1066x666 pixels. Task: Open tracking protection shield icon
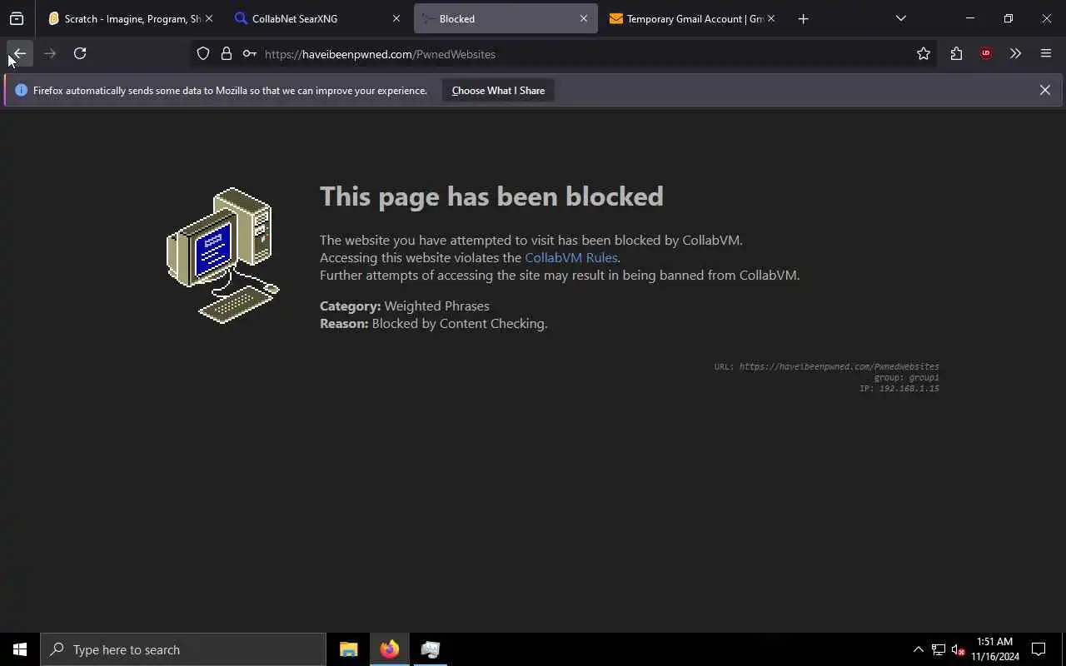[203, 53]
